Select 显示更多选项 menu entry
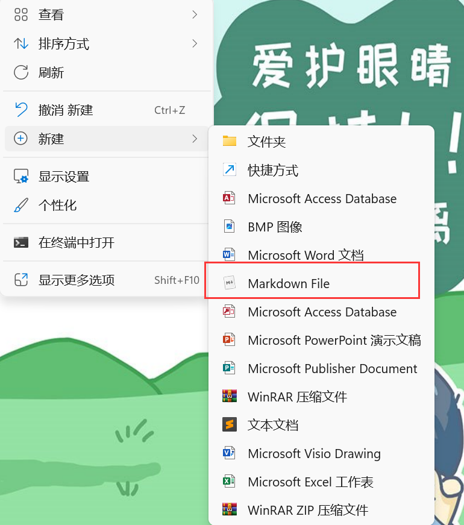This screenshot has width=464, height=525. (107, 280)
